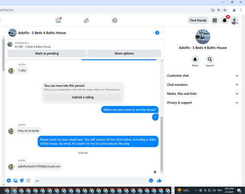Click the ENG language indicator
This screenshot has height=194, width=245.
pos(220,190)
